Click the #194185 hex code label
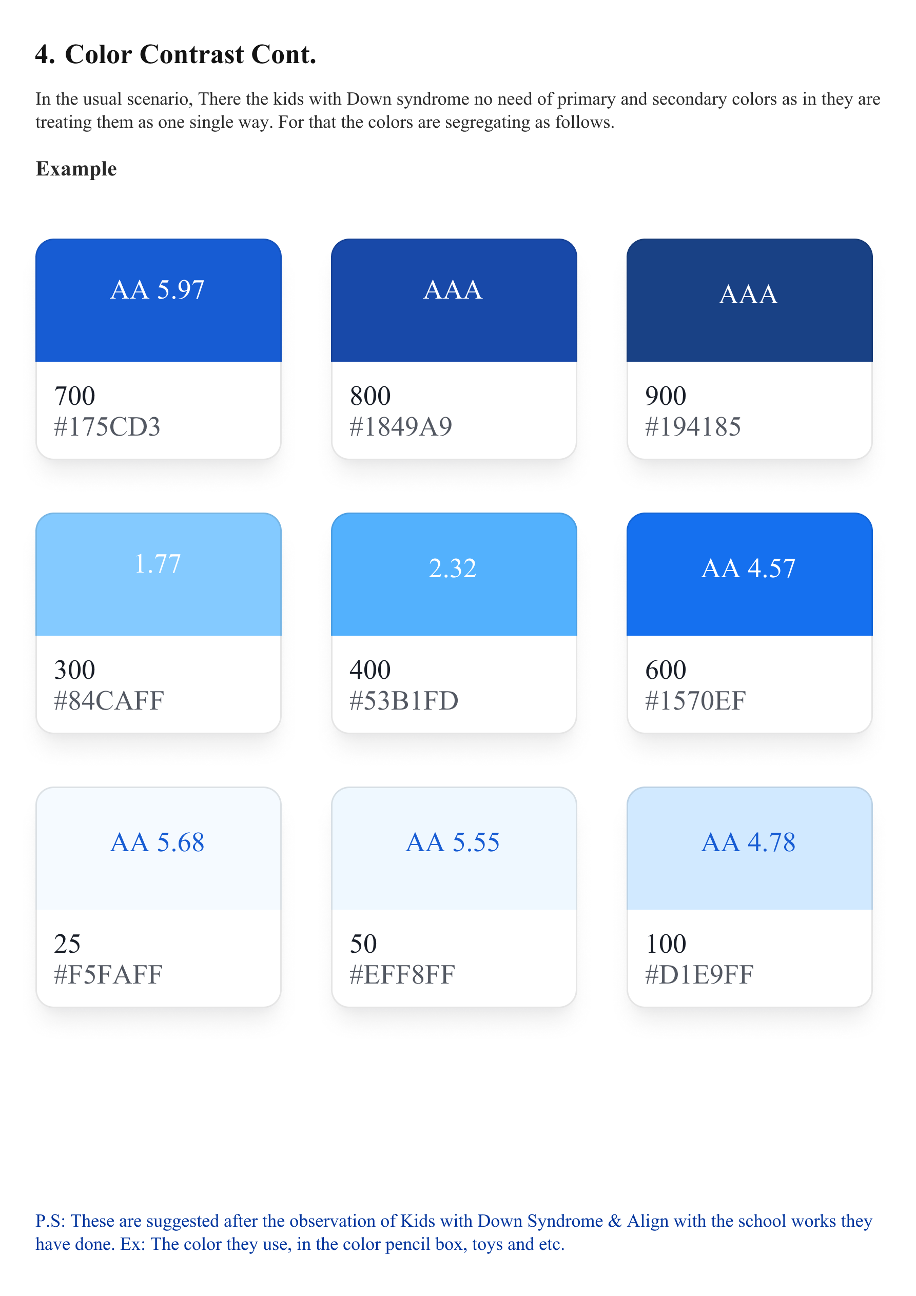The image size is (916, 1296). 693,427
